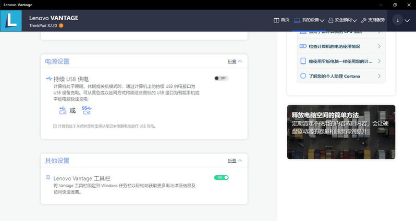Click the 首页 home icon
The width and height of the screenshot is (416, 221).
pos(276,20)
